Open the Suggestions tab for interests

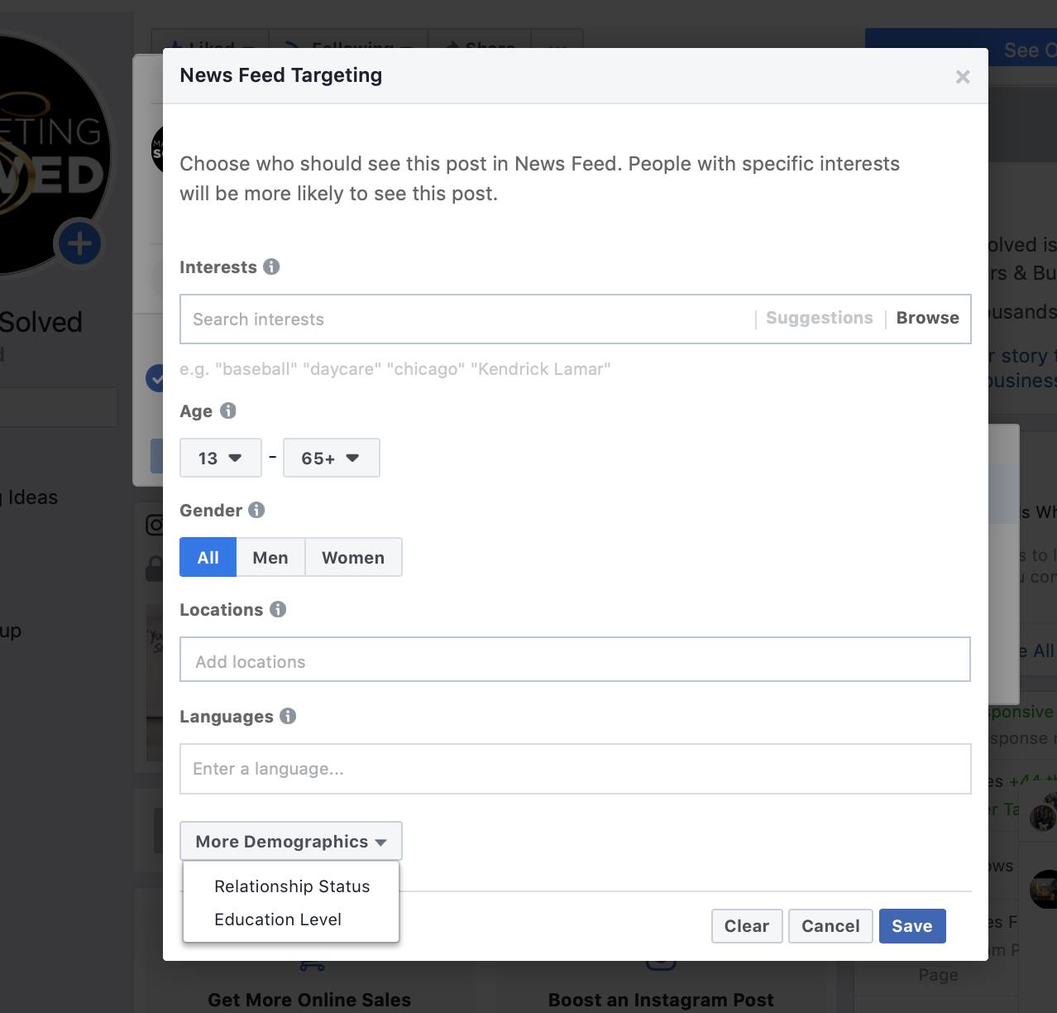(x=820, y=318)
